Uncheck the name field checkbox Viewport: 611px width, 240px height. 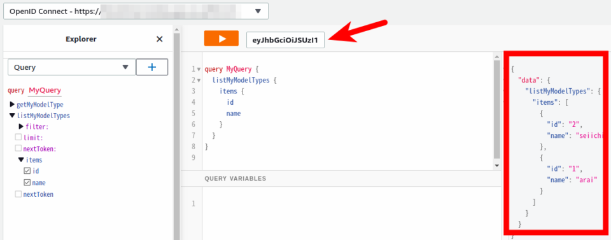[x=27, y=182]
